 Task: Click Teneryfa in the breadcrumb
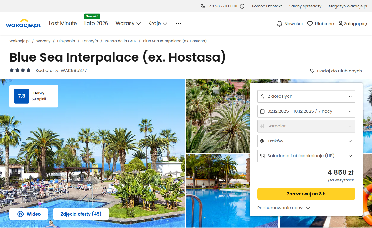click(x=90, y=41)
